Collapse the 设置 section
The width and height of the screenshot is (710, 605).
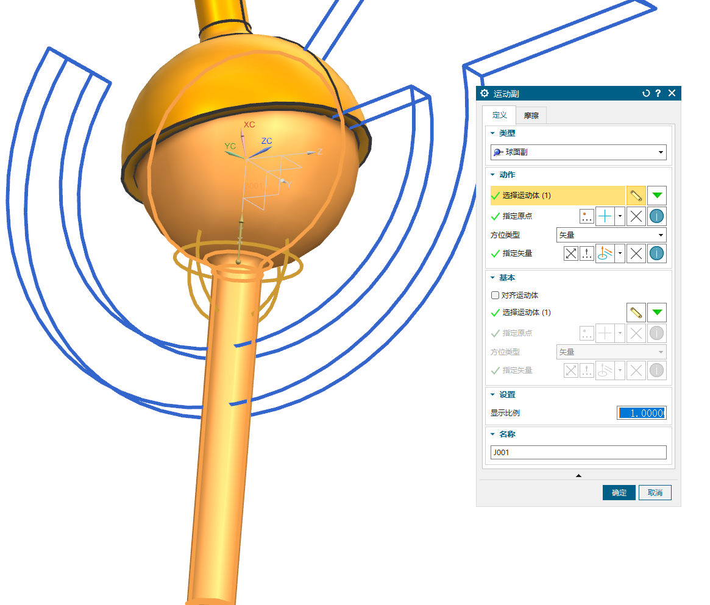(492, 395)
